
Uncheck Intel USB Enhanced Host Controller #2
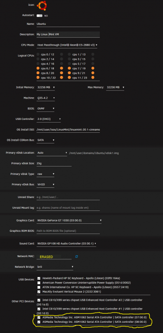coord(39,300)
